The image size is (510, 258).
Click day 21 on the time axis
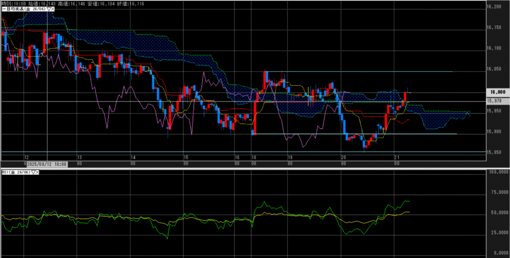point(395,157)
